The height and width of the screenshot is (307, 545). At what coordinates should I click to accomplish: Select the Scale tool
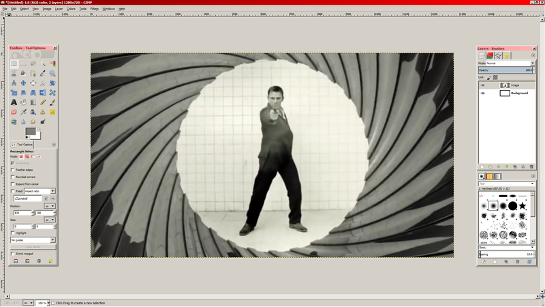coord(14,93)
